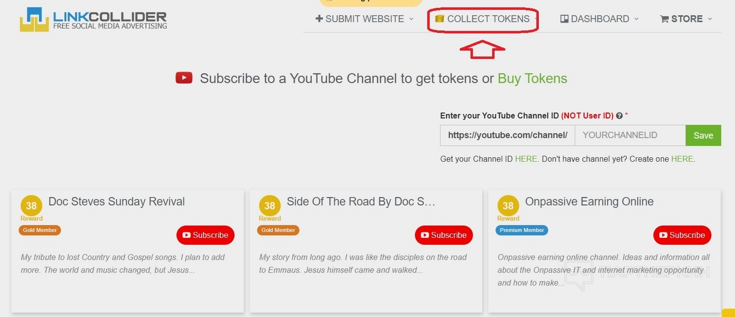Click Gold Member badge on Side Of The Road card
The image size is (735, 317).
click(278, 230)
